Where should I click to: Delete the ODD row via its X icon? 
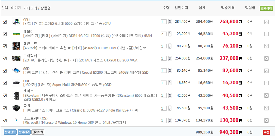click(x=266, y=83)
